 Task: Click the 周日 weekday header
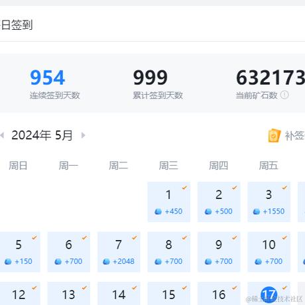click(x=18, y=166)
